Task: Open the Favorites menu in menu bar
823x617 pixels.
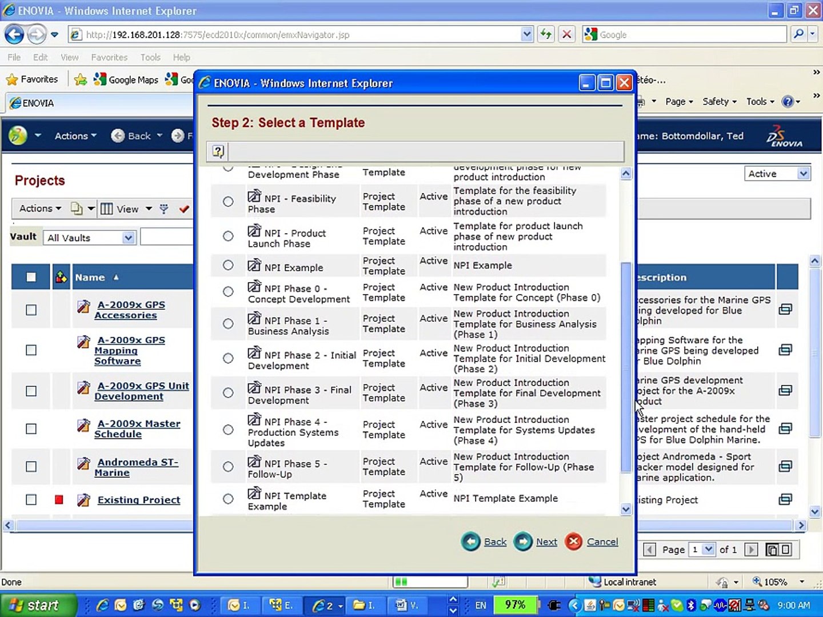Action: (x=109, y=57)
